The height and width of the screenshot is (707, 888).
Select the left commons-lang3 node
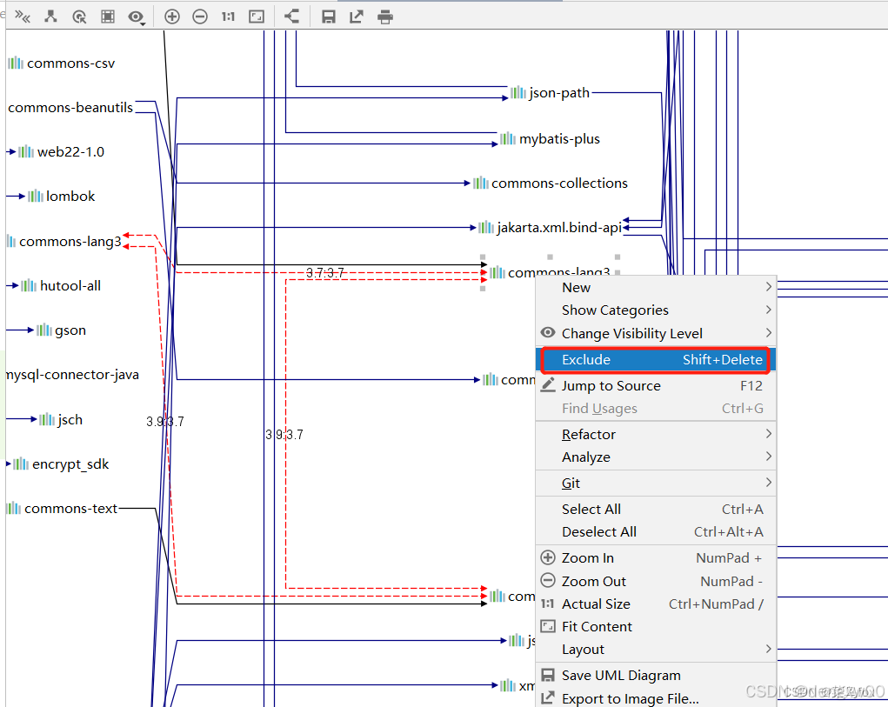(64, 242)
